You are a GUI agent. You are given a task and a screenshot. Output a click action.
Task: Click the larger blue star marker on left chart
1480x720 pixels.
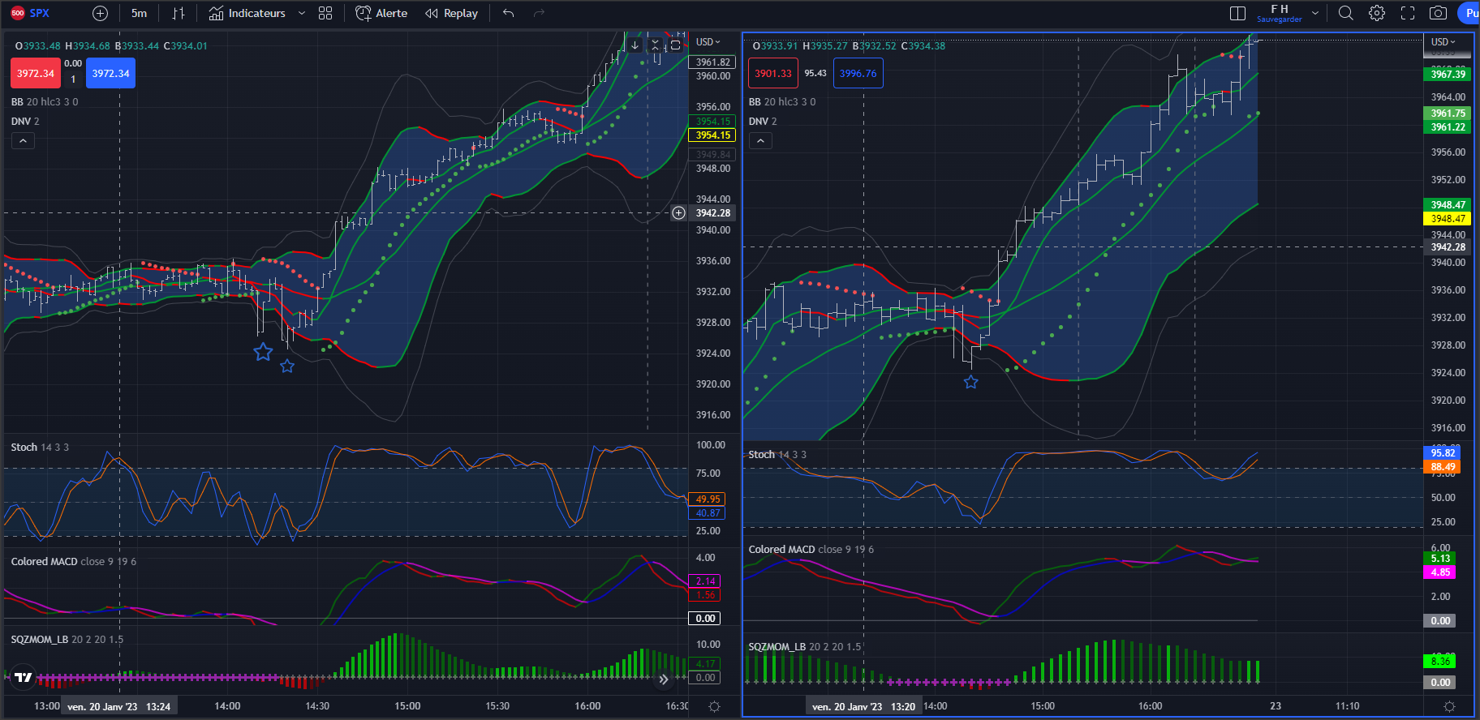click(263, 352)
